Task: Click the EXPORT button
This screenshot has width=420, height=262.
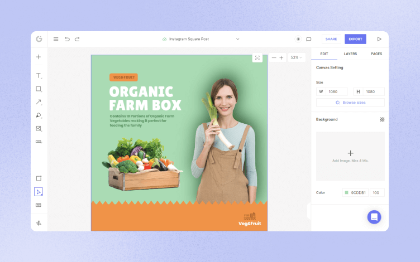Action: [x=355, y=39]
